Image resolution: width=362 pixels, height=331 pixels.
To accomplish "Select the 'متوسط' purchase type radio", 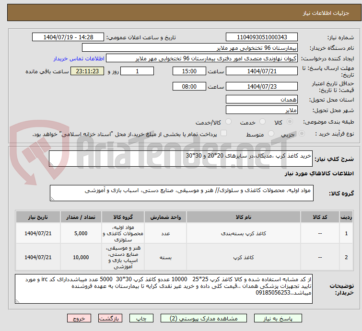I will (x=271, y=134).
